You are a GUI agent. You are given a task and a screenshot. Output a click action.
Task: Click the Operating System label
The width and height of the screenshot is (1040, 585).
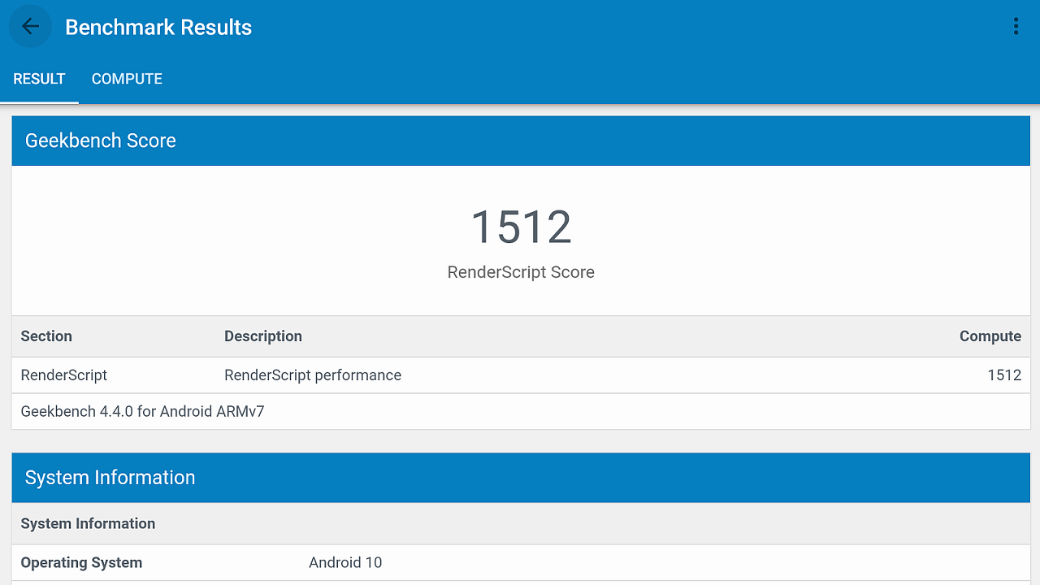81,562
